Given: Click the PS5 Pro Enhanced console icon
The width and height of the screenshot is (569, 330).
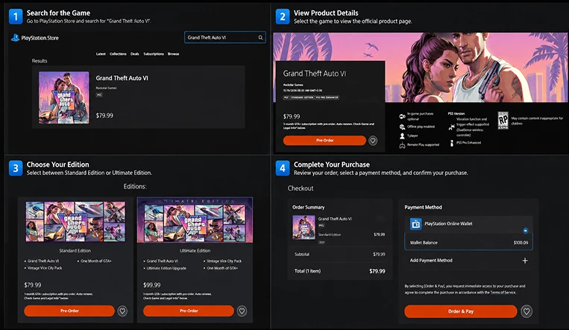Looking at the screenshot, I should pos(451,143).
